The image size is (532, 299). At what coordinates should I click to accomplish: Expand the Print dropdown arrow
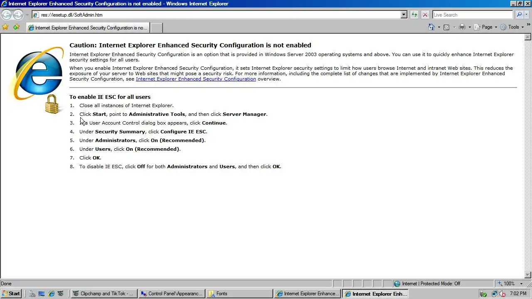(x=470, y=27)
